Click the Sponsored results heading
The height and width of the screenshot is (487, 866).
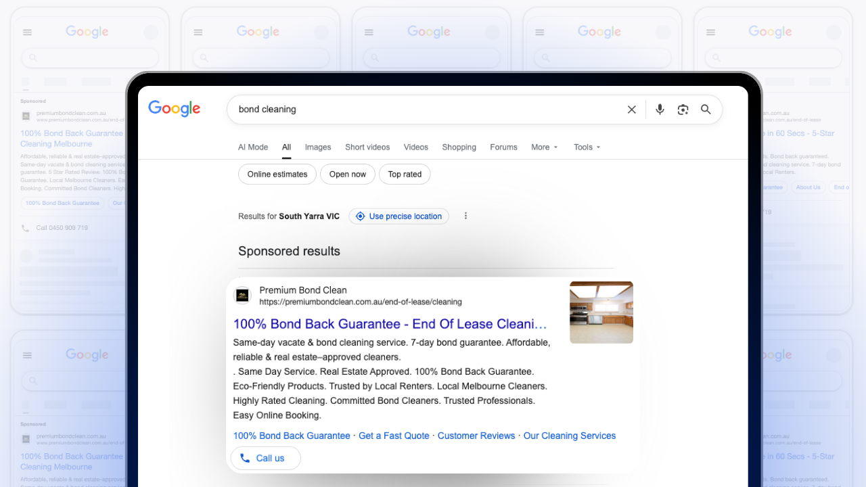pos(289,251)
